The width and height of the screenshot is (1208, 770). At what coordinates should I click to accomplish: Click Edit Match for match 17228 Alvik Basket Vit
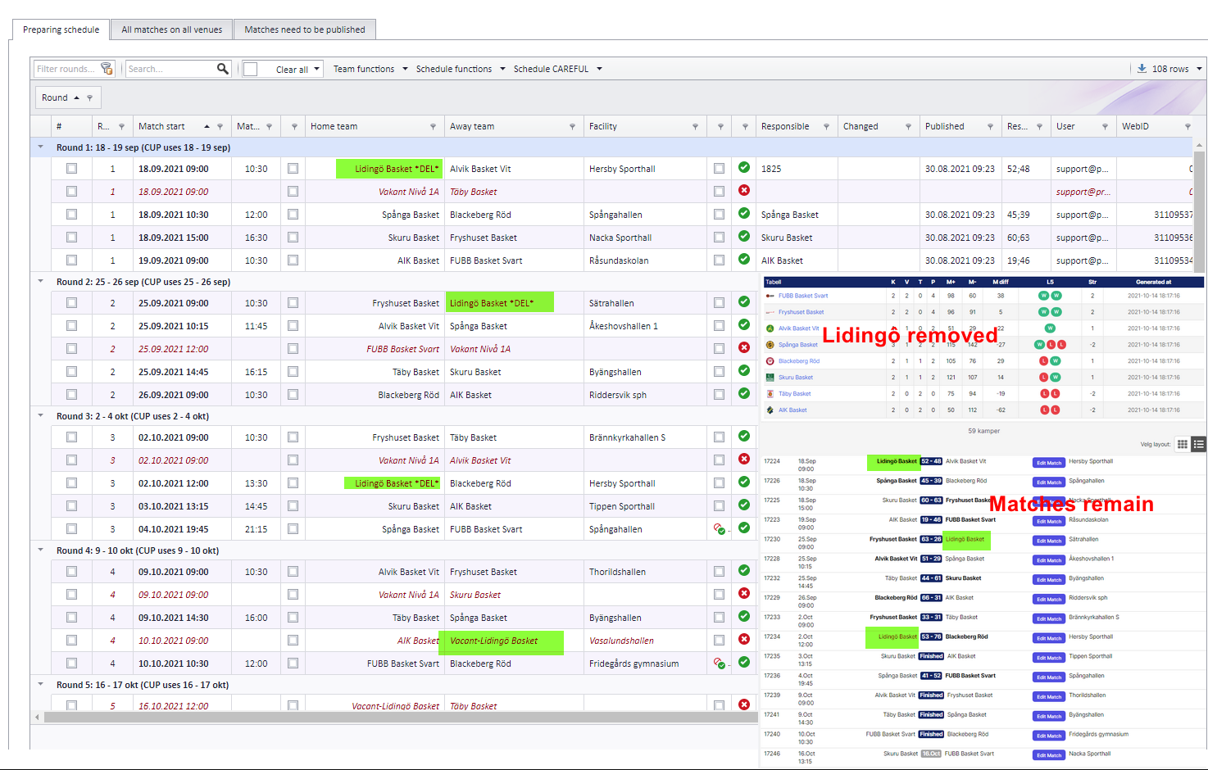[1048, 560]
